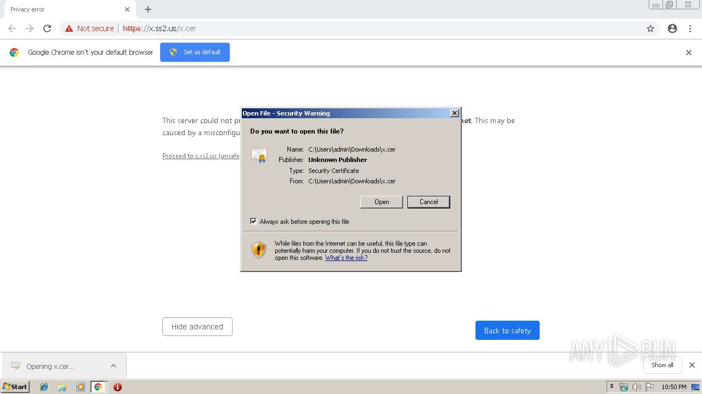
Task: Click Hide advanced button
Action: 197,327
